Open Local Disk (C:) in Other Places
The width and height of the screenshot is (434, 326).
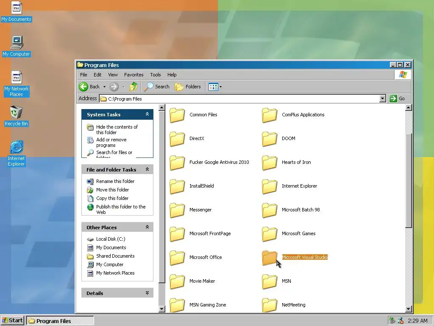pyautogui.click(x=111, y=239)
